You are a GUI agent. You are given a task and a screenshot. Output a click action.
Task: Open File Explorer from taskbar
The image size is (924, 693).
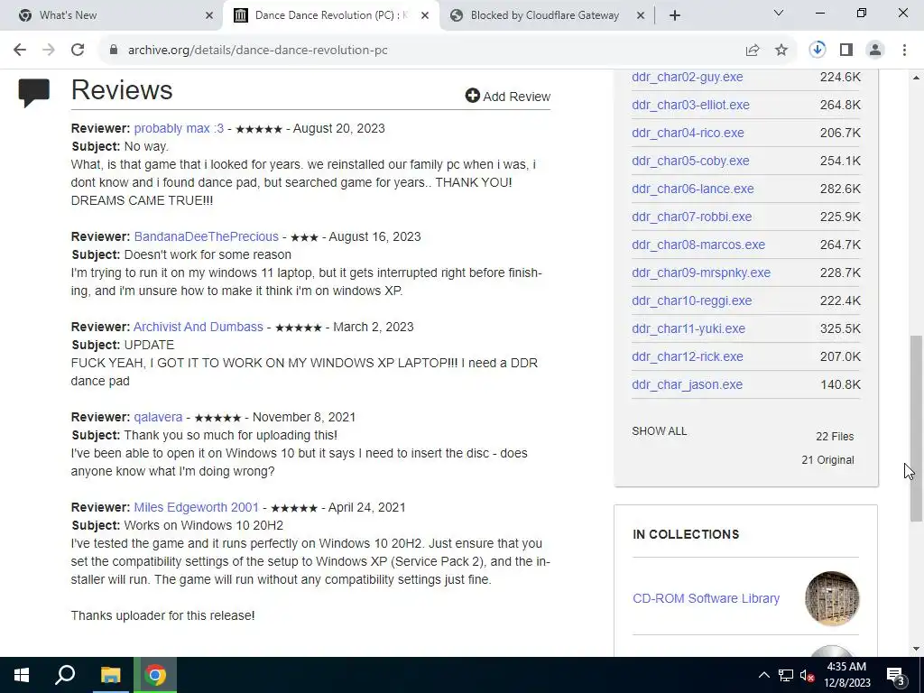(x=110, y=675)
